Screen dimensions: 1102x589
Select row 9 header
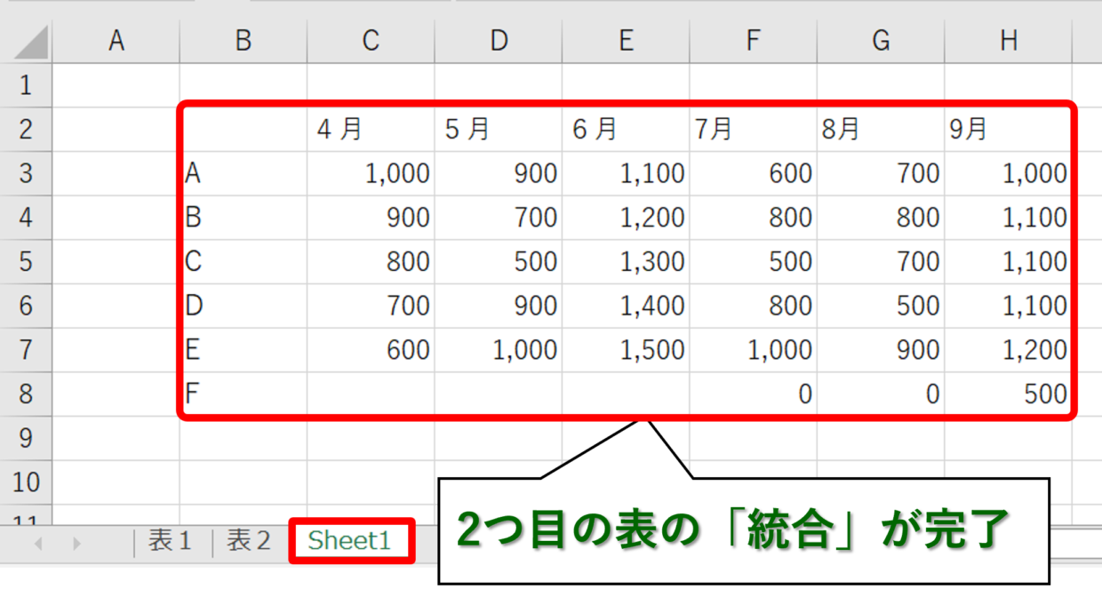[x=26, y=438]
